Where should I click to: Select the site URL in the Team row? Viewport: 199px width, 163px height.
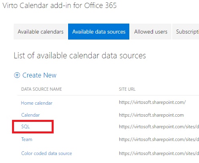pos(159,139)
